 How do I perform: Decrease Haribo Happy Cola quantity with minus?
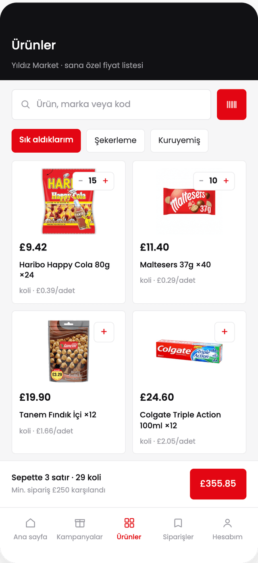81,181
